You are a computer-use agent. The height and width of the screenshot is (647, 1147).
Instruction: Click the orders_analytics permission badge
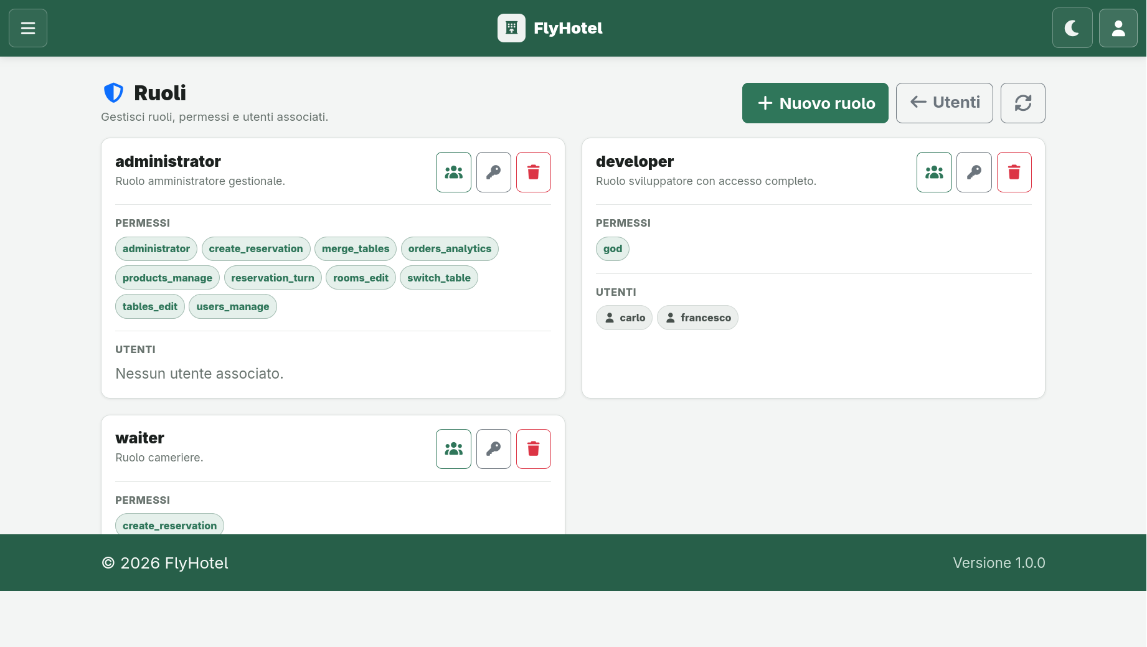tap(450, 249)
